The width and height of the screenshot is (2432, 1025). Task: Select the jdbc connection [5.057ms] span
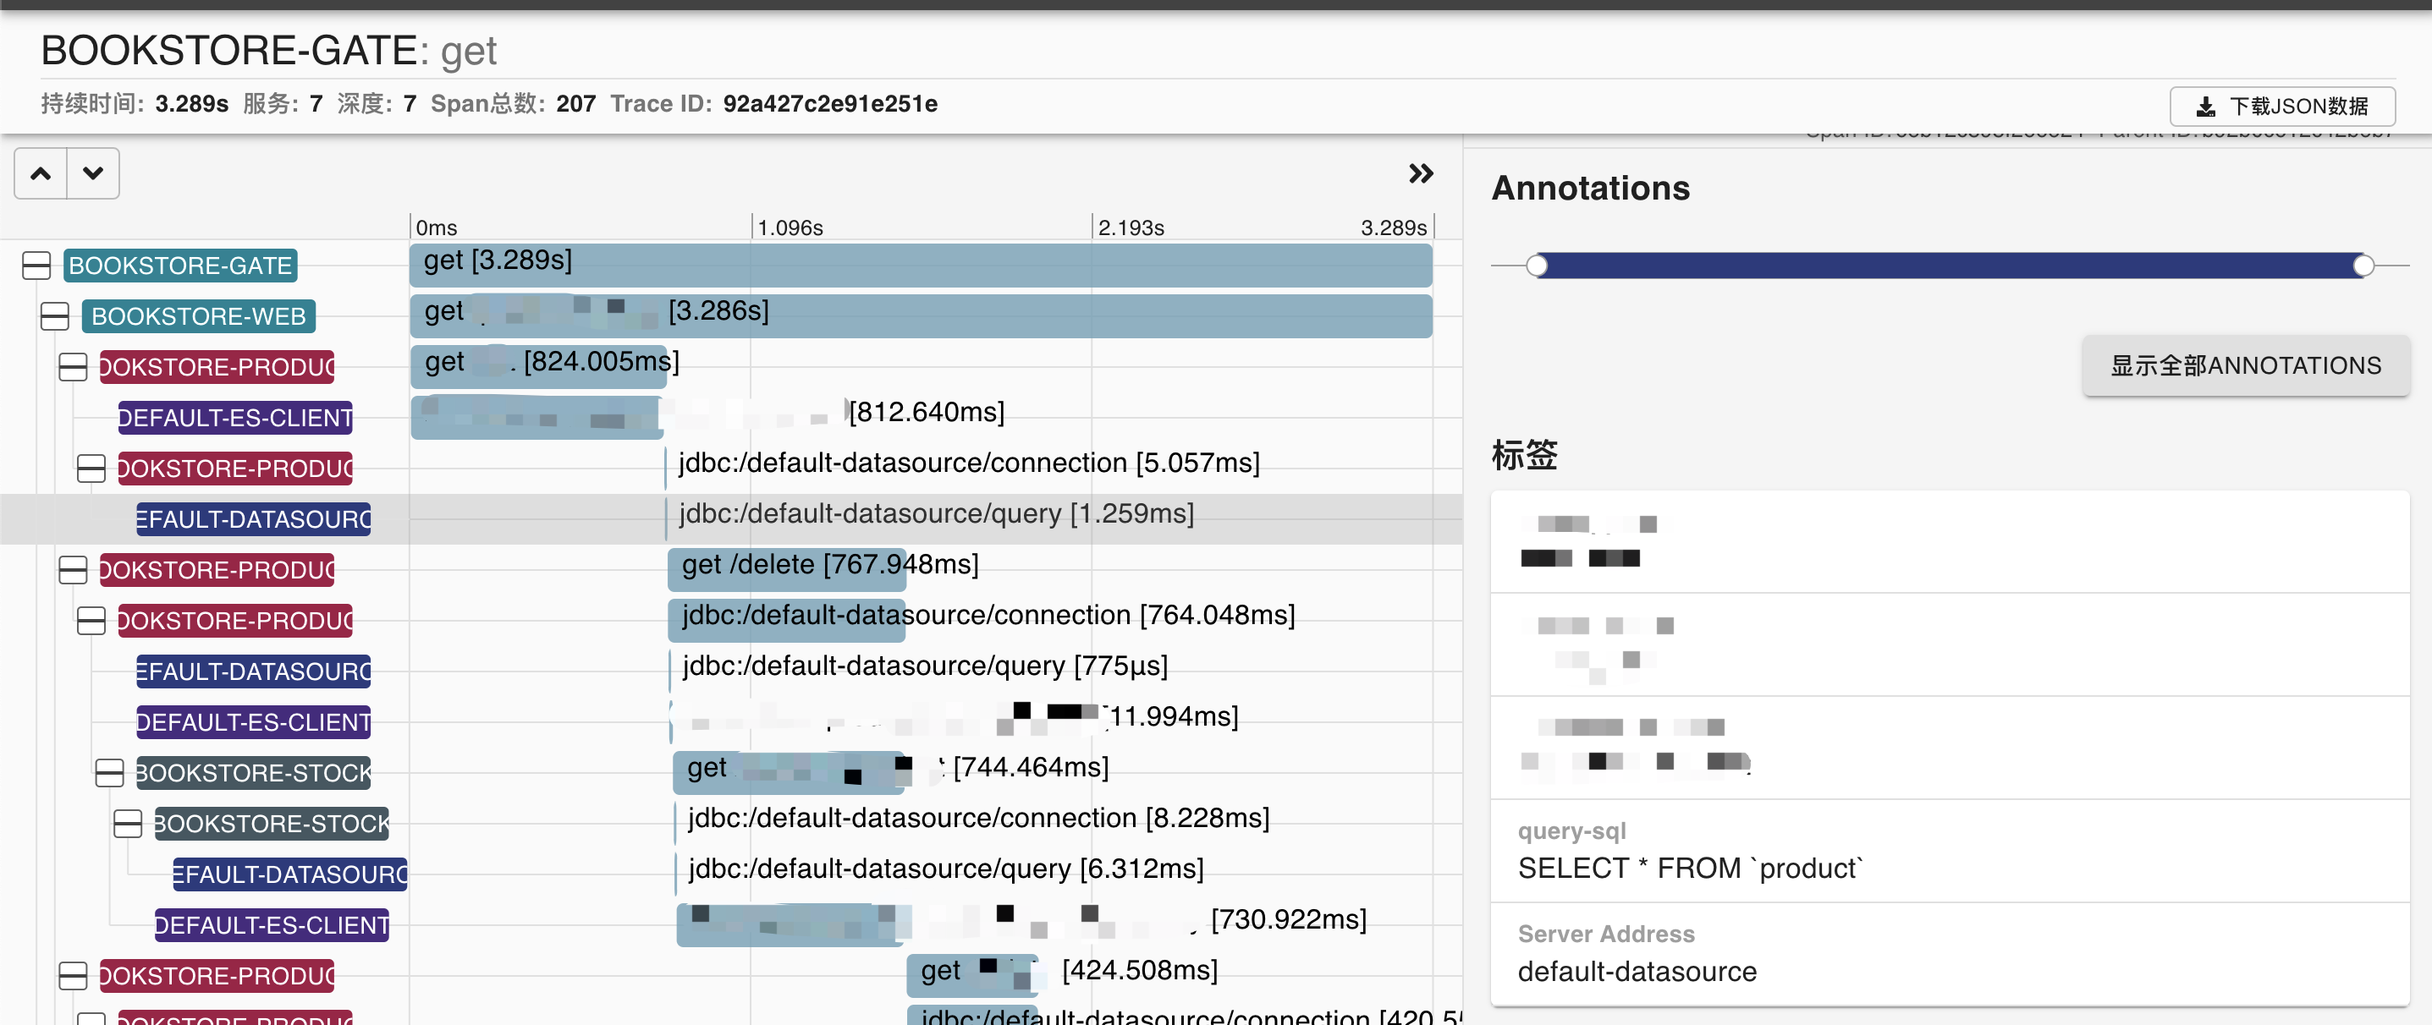pyautogui.click(x=969, y=463)
